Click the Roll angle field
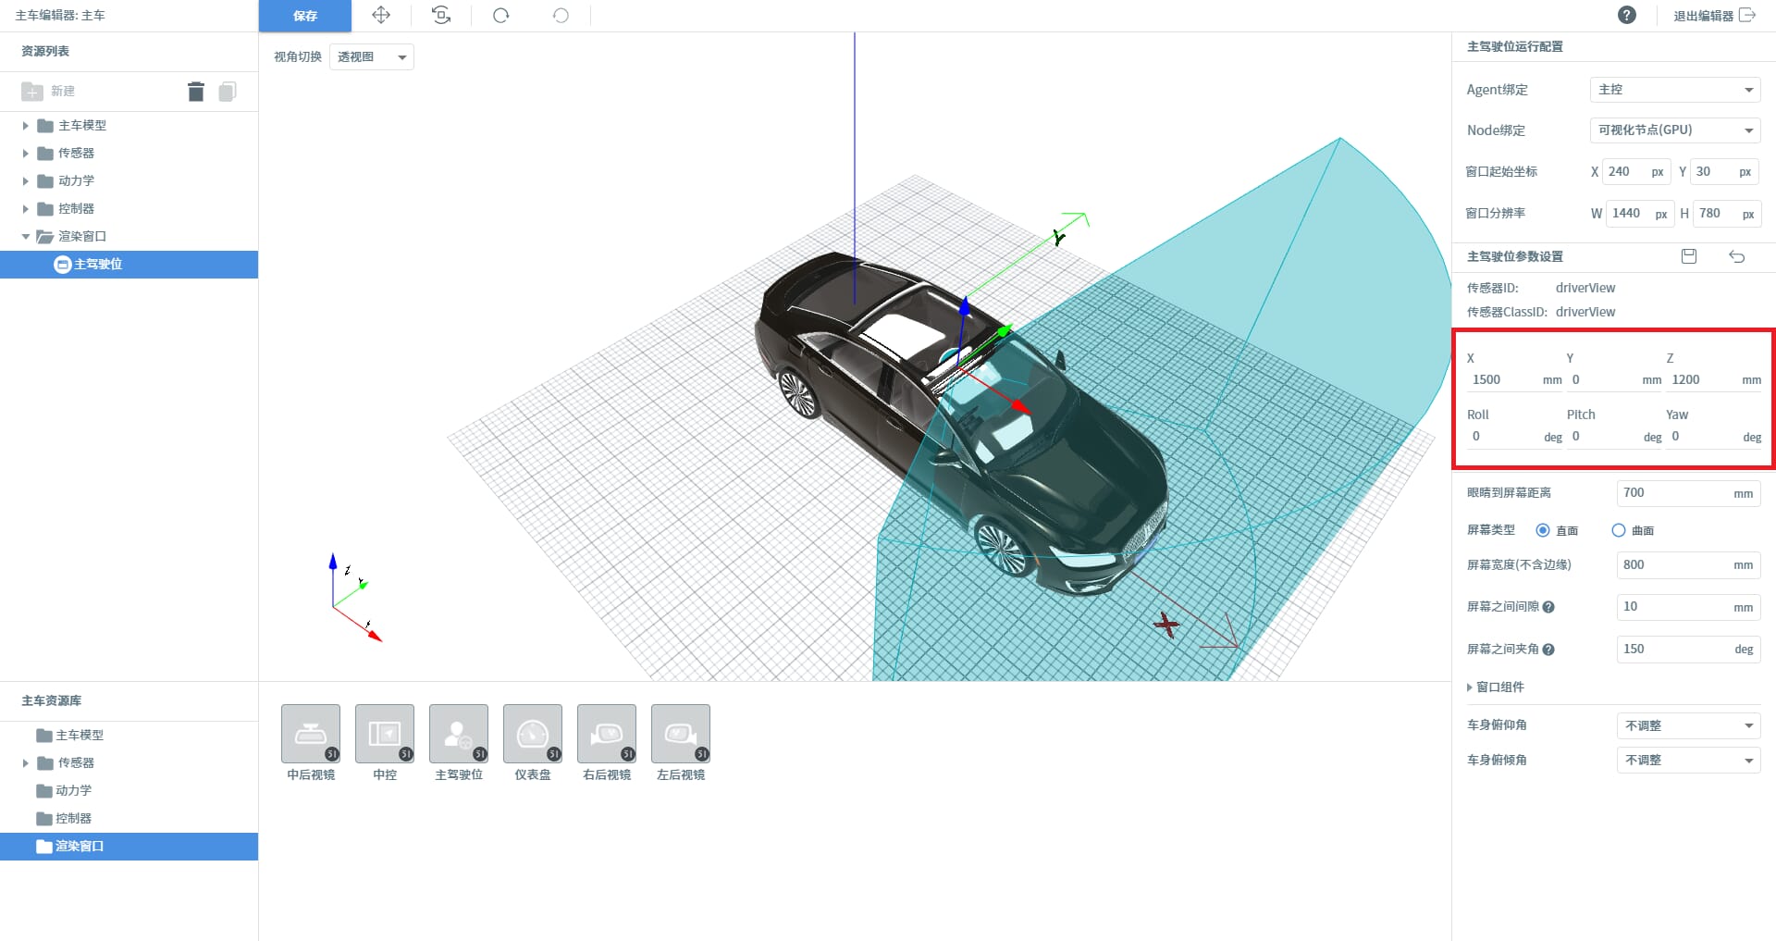The height and width of the screenshot is (941, 1776). [1514, 437]
